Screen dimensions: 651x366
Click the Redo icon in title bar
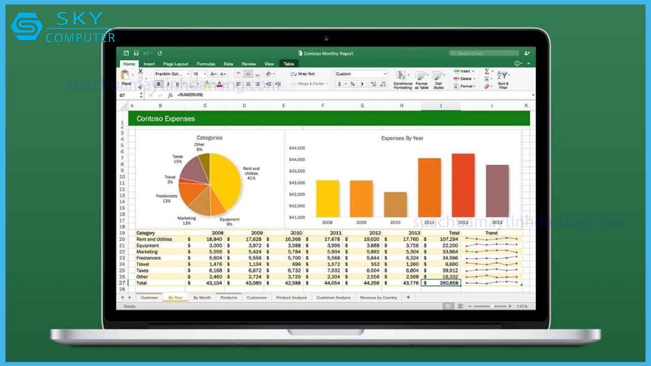click(x=160, y=53)
